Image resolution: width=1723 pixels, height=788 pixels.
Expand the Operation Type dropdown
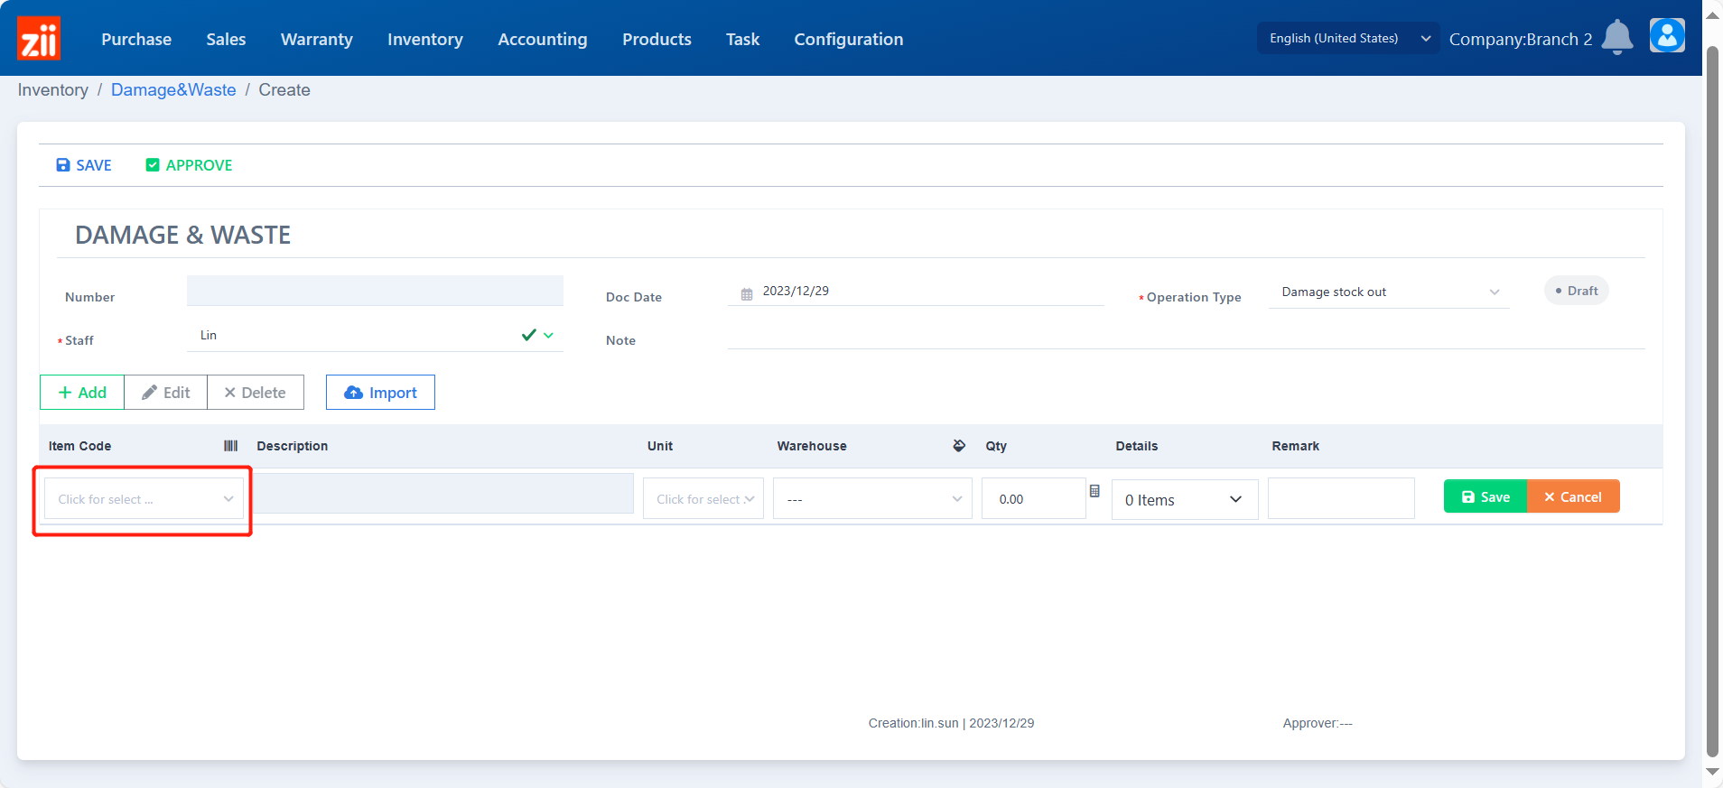(x=1389, y=292)
